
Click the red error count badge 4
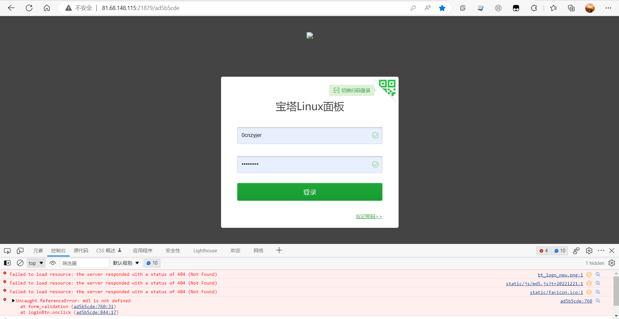[543, 251]
